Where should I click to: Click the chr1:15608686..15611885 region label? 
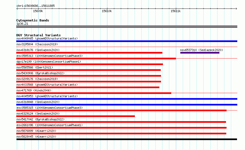click(x=36, y=6)
